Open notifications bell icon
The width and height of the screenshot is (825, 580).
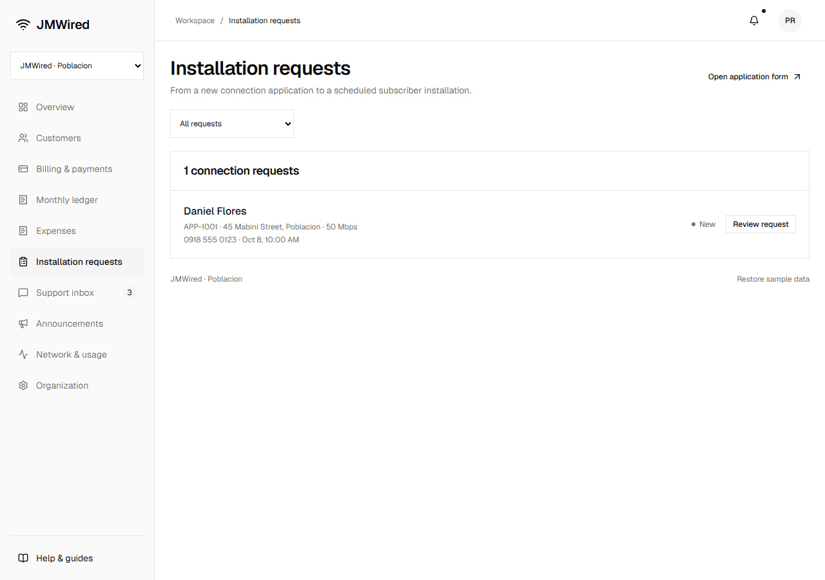click(x=754, y=21)
